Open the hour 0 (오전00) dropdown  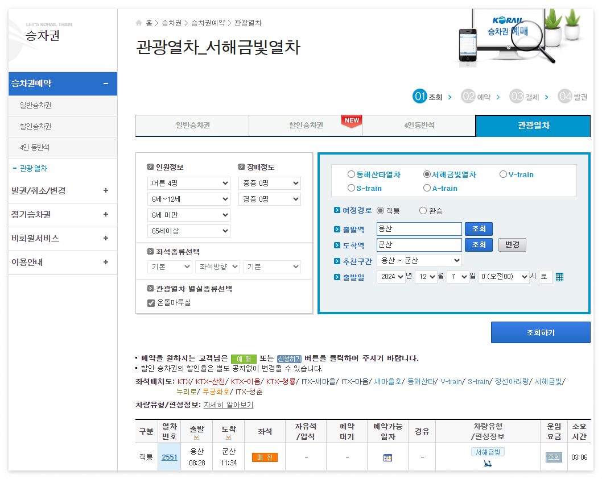click(504, 277)
